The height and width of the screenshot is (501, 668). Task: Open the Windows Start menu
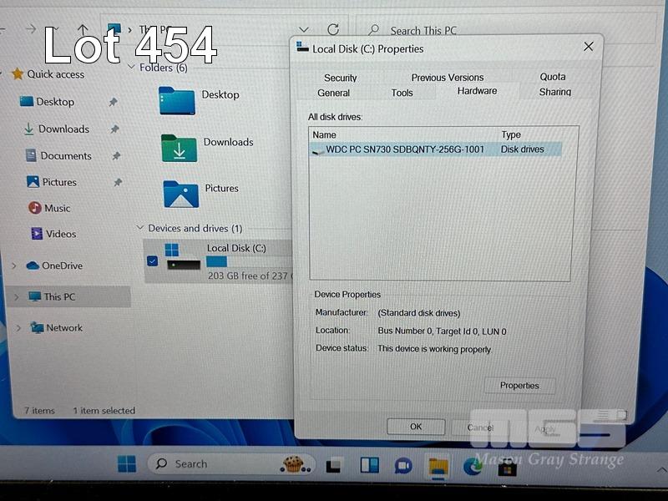(127, 464)
